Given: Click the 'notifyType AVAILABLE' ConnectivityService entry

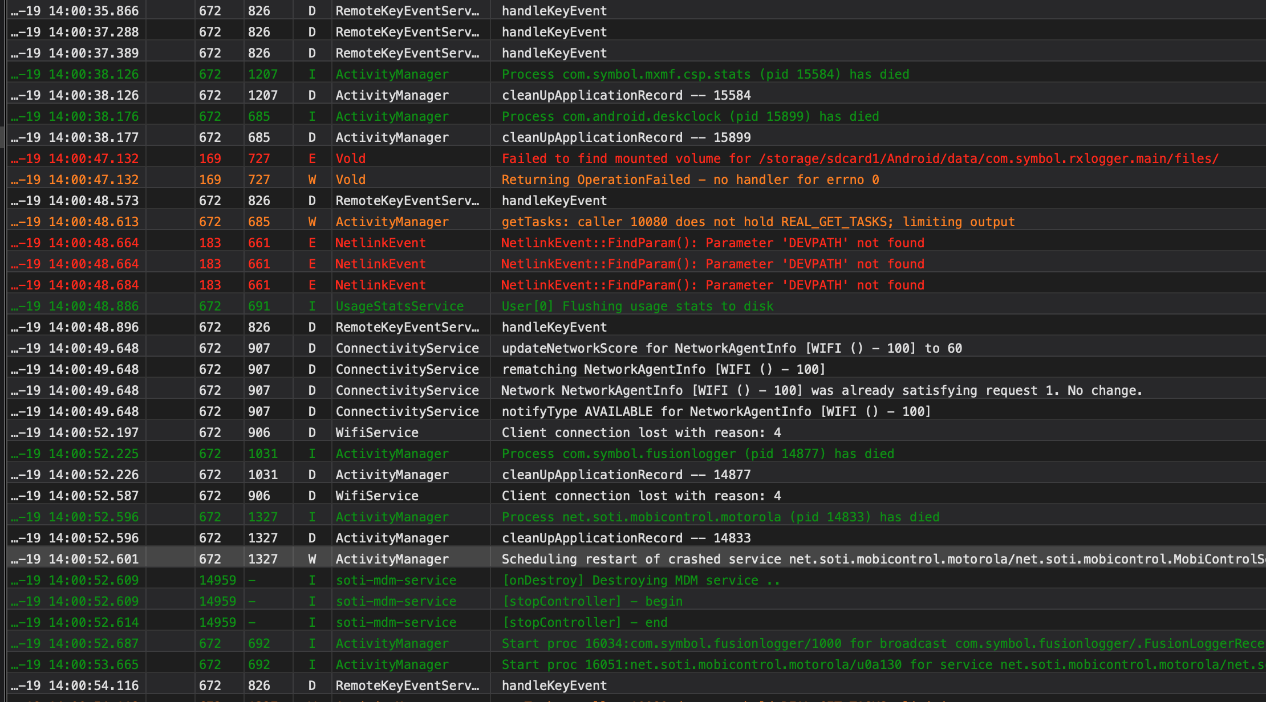Looking at the screenshot, I should click(x=716, y=411).
